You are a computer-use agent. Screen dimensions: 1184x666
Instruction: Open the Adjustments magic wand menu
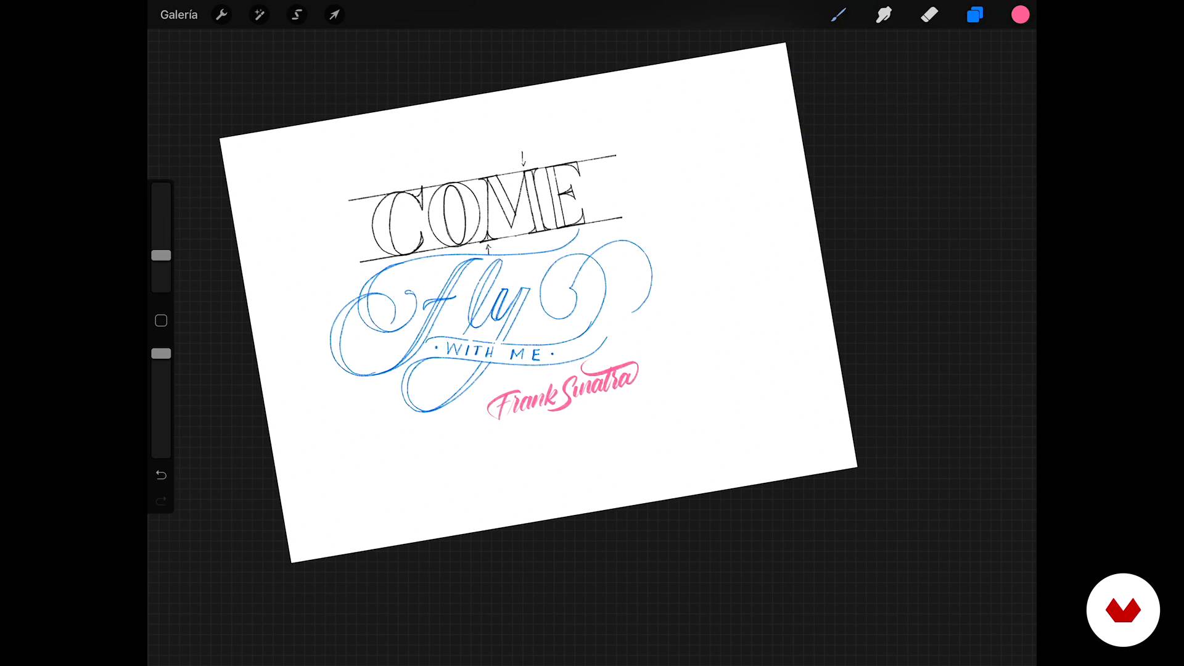pyautogui.click(x=259, y=15)
